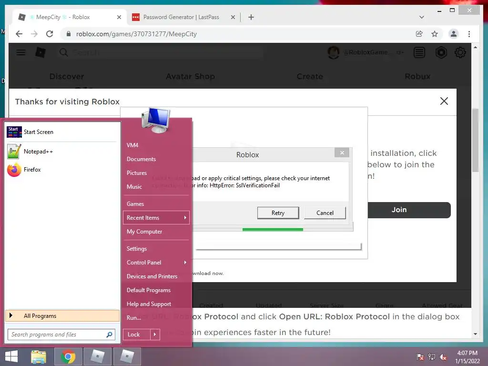
Task: Open Start Screen from start menu
Action: 62,132
